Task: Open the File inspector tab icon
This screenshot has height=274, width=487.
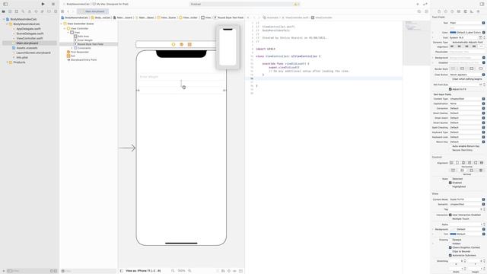Action: (x=439, y=11)
